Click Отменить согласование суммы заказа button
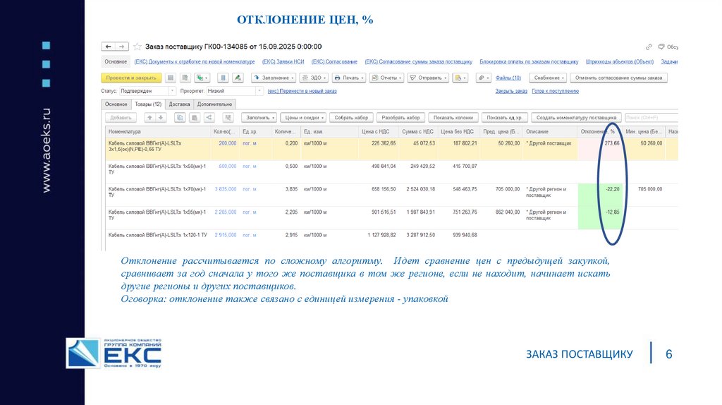722x405 pixels. (618, 78)
